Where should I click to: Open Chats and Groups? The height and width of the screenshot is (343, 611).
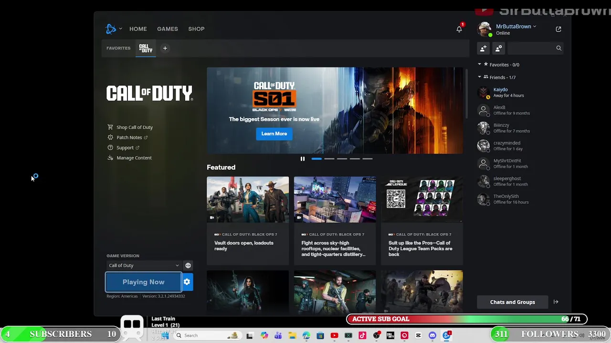click(512, 302)
